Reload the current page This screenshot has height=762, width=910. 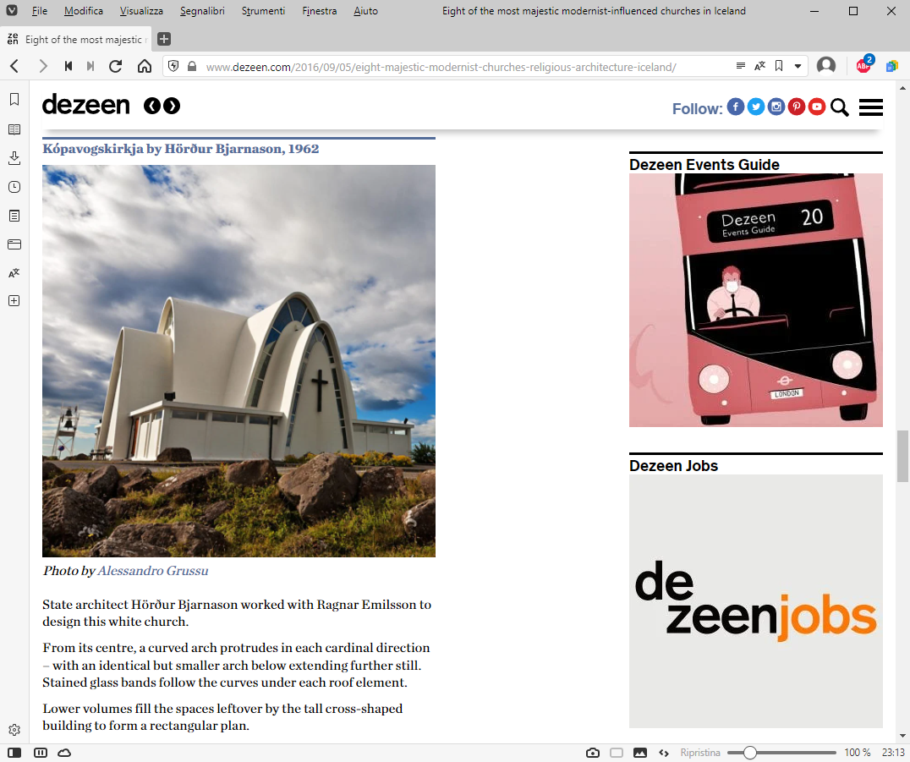coord(116,66)
